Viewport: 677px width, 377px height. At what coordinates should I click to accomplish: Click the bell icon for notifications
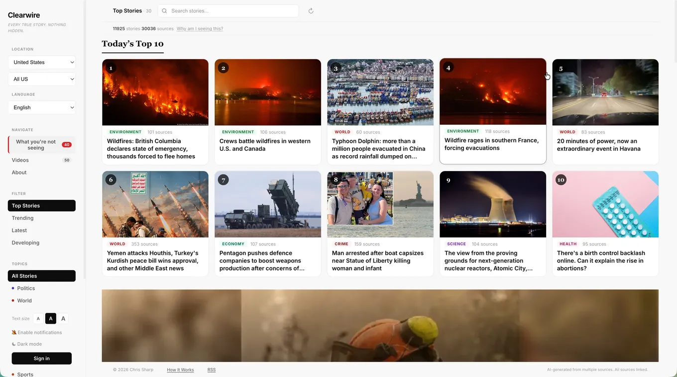14,332
